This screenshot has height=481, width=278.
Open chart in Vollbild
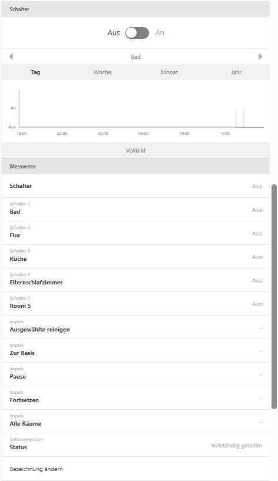pyautogui.click(x=135, y=150)
